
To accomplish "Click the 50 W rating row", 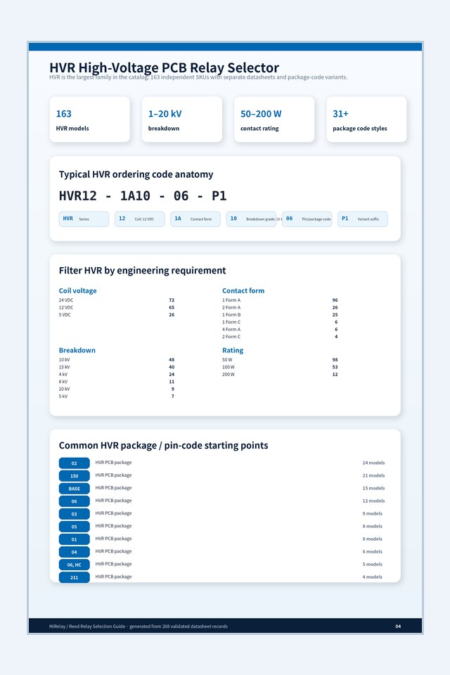I will click(280, 359).
